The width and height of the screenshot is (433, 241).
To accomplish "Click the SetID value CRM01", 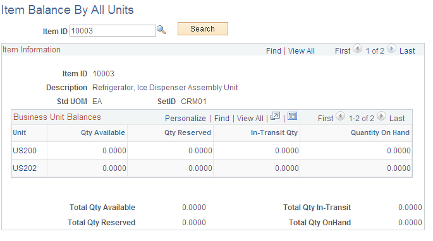I will pos(193,102).
